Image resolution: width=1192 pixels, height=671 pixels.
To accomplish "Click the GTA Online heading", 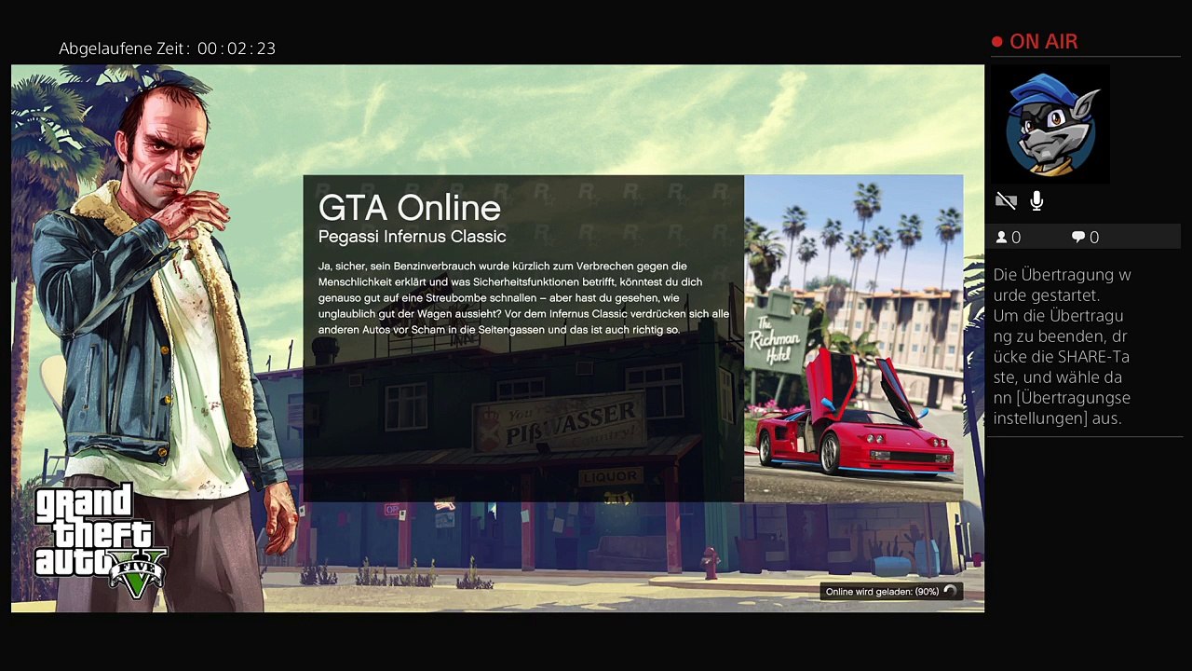I will click(410, 208).
